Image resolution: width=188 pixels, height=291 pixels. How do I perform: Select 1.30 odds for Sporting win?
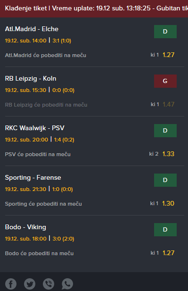pos(168,203)
